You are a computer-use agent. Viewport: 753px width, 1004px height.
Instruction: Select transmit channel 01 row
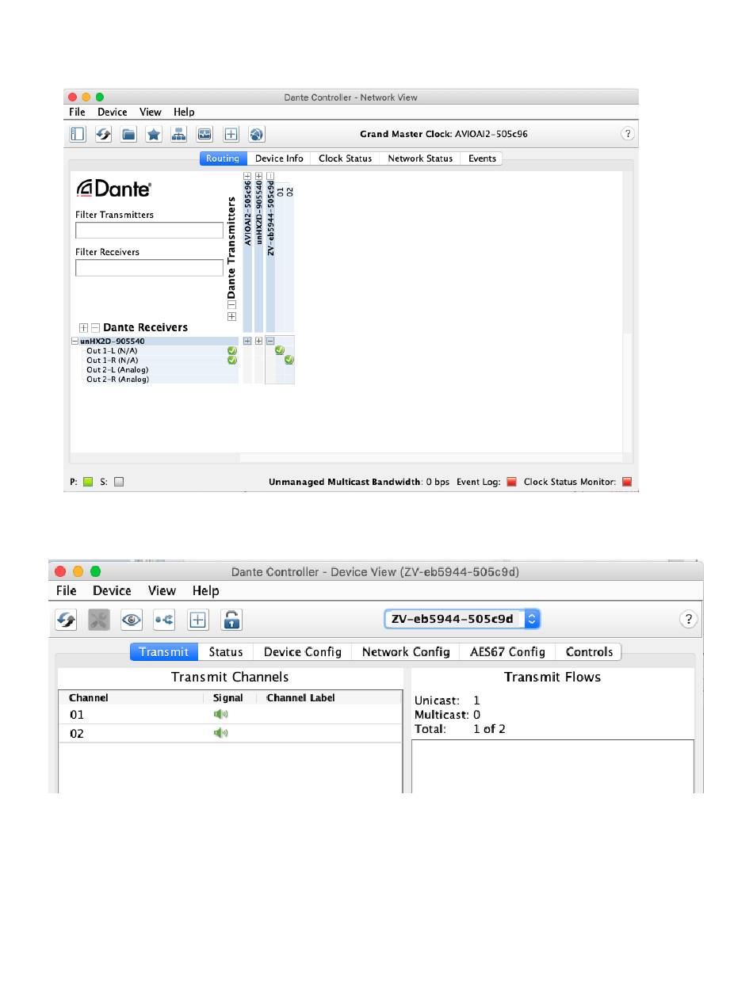tap(230, 714)
